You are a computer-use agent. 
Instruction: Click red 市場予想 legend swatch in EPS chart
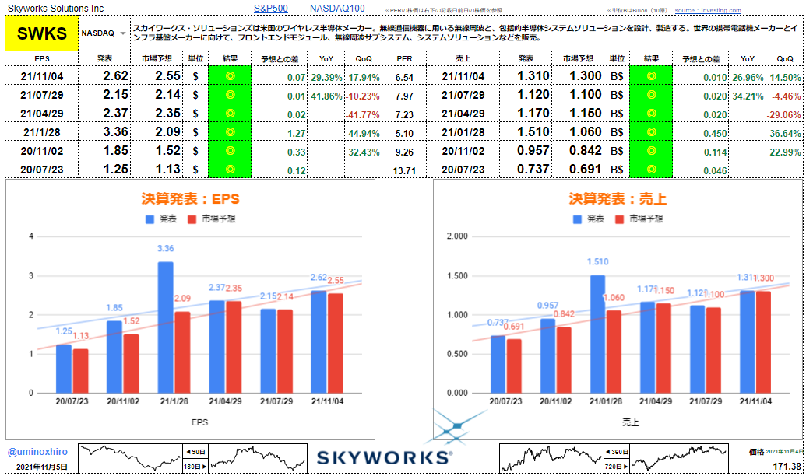tap(192, 219)
